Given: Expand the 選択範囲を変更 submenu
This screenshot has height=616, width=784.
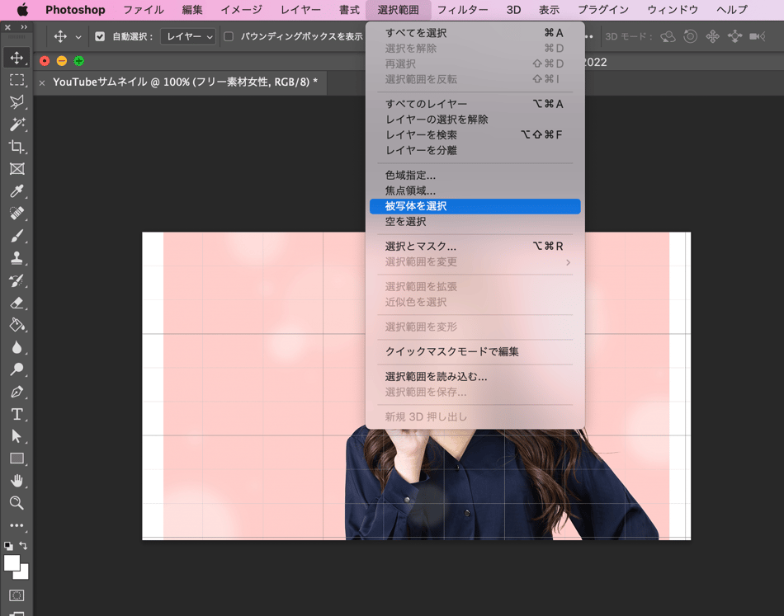Looking at the screenshot, I should point(475,262).
